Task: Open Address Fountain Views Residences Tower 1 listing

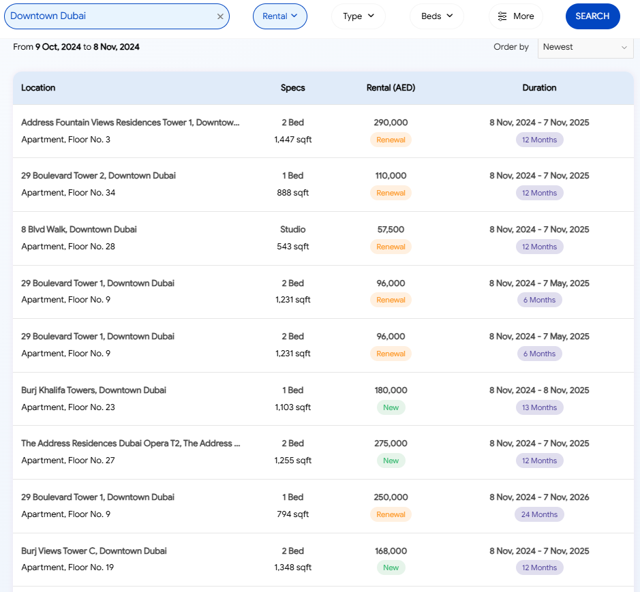Action: 130,123
